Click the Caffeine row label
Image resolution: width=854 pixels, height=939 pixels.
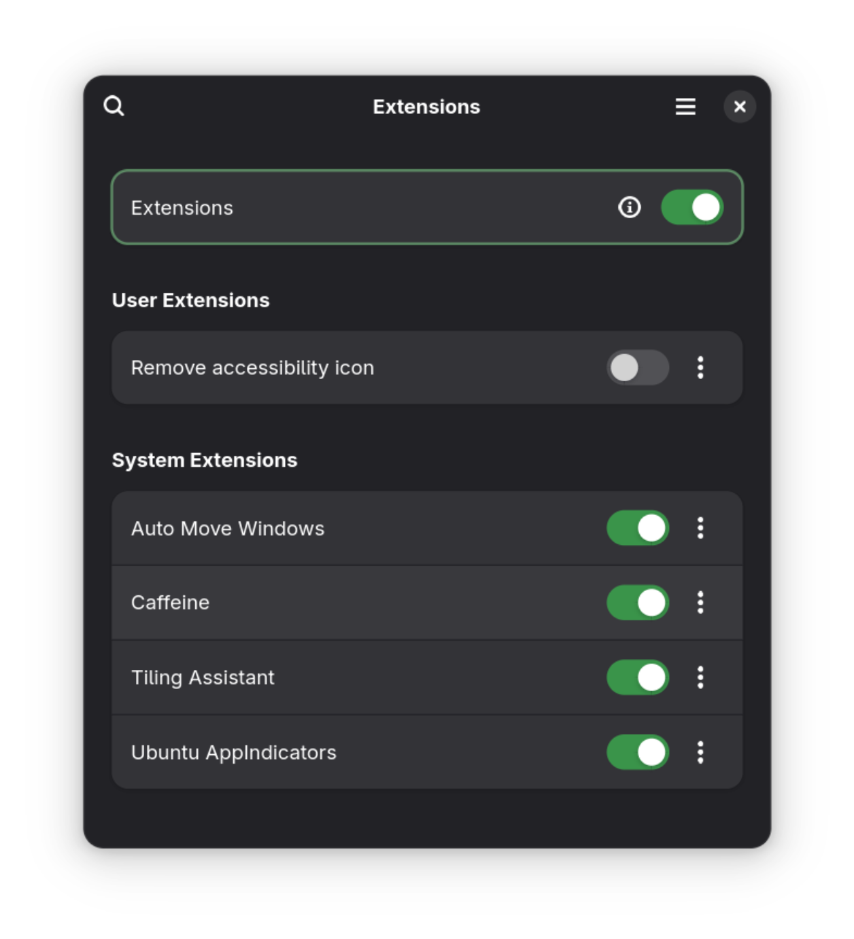click(x=170, y=603)
